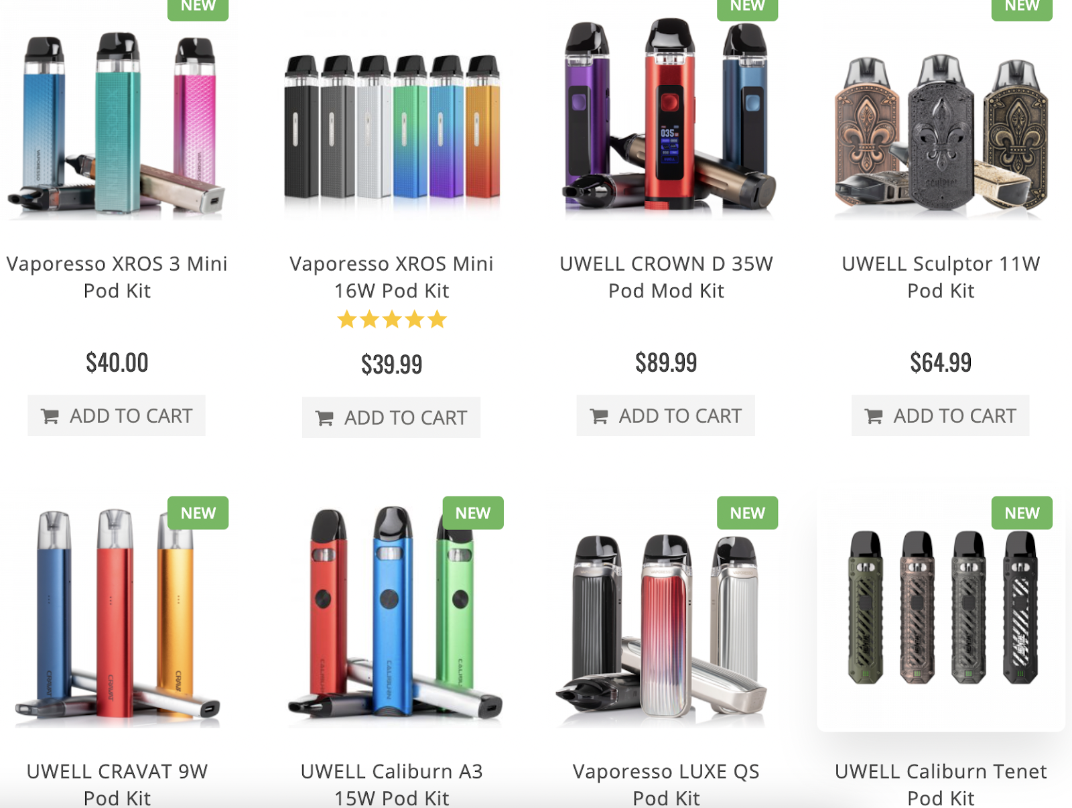
Task: View UWELL CRAVAT 9W product image
Action: [118, 616]
